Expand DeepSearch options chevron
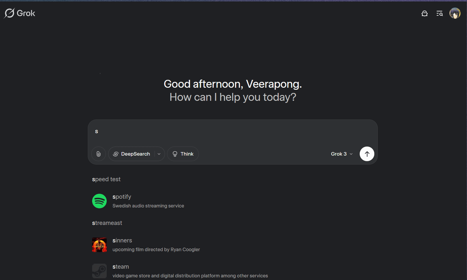 (159, 154)
